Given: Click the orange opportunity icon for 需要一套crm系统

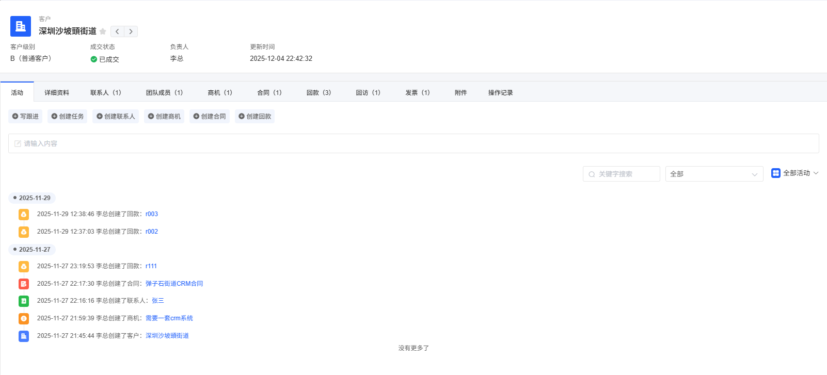Looking at the screenshot, I should point(24,318).
